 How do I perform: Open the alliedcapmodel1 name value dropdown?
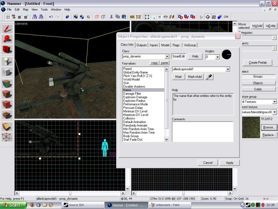pos(228,69)
